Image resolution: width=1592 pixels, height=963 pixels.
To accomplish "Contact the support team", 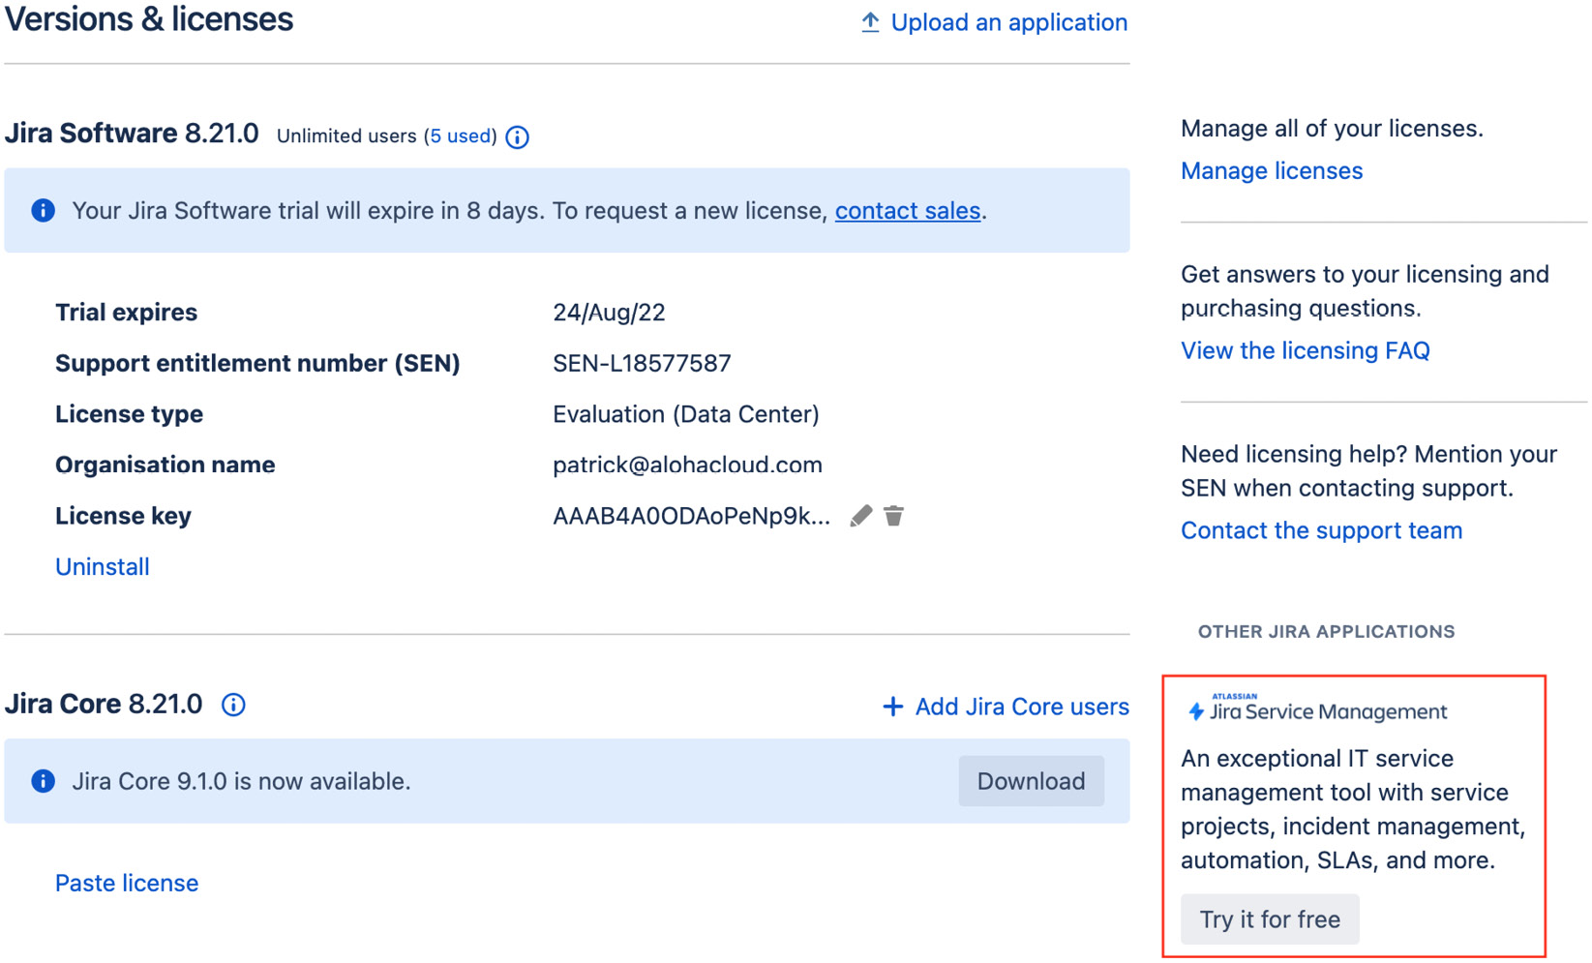I will 1320,530.
